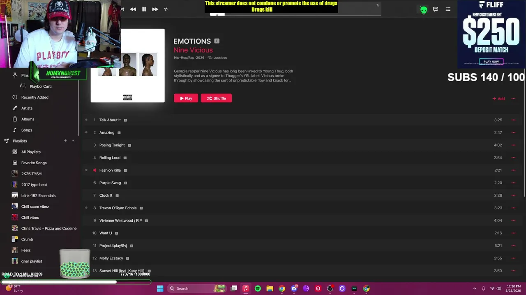The image size is (526, 295).
Task: Open more options for Posing Tonight
Action: point(513,145)
